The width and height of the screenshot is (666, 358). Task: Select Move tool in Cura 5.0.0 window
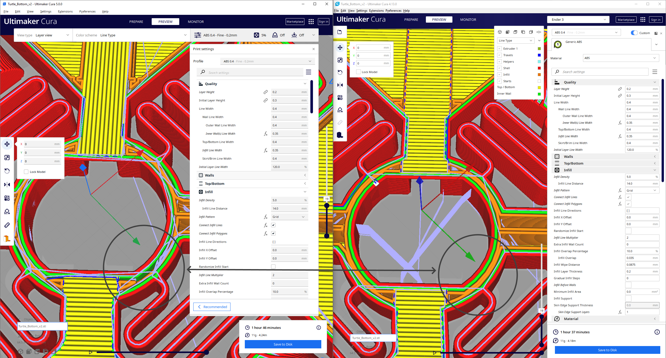click(x=7, y=144)
